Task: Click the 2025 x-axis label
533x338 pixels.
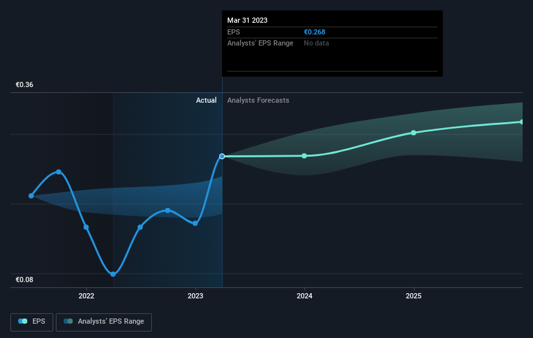Action: (414, 296)
